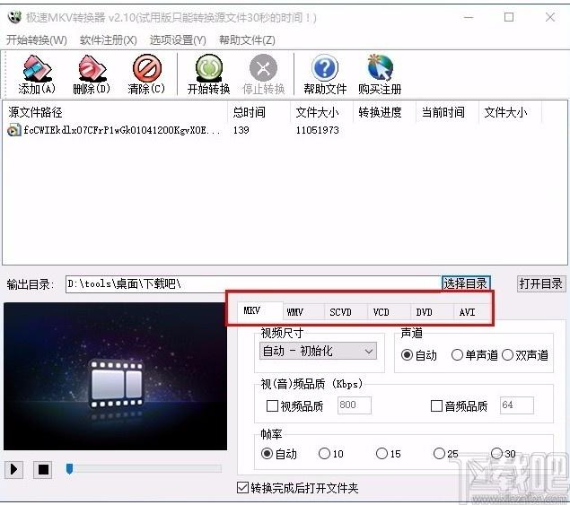The image size is (570, 505).
Task: Click the 购买注册 purchase icon
Action: click(380, 68)
